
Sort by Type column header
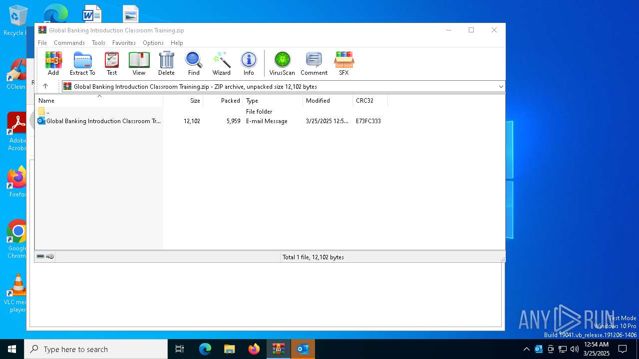pyautogui.click(x=273, y=101)
